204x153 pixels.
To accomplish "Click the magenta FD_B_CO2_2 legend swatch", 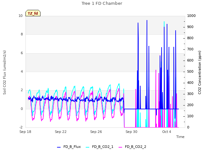I will pyautogui.click(x=120, y=147).
